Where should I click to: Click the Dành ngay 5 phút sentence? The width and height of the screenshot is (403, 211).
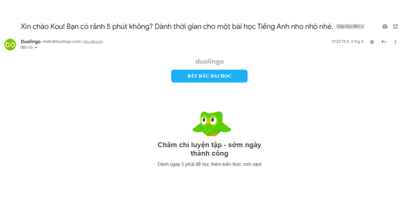click(x=209, y=164)
